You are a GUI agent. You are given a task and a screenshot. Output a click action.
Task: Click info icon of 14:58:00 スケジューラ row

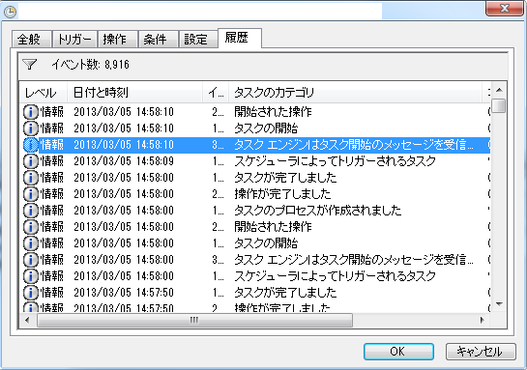[x=31, y=276]
